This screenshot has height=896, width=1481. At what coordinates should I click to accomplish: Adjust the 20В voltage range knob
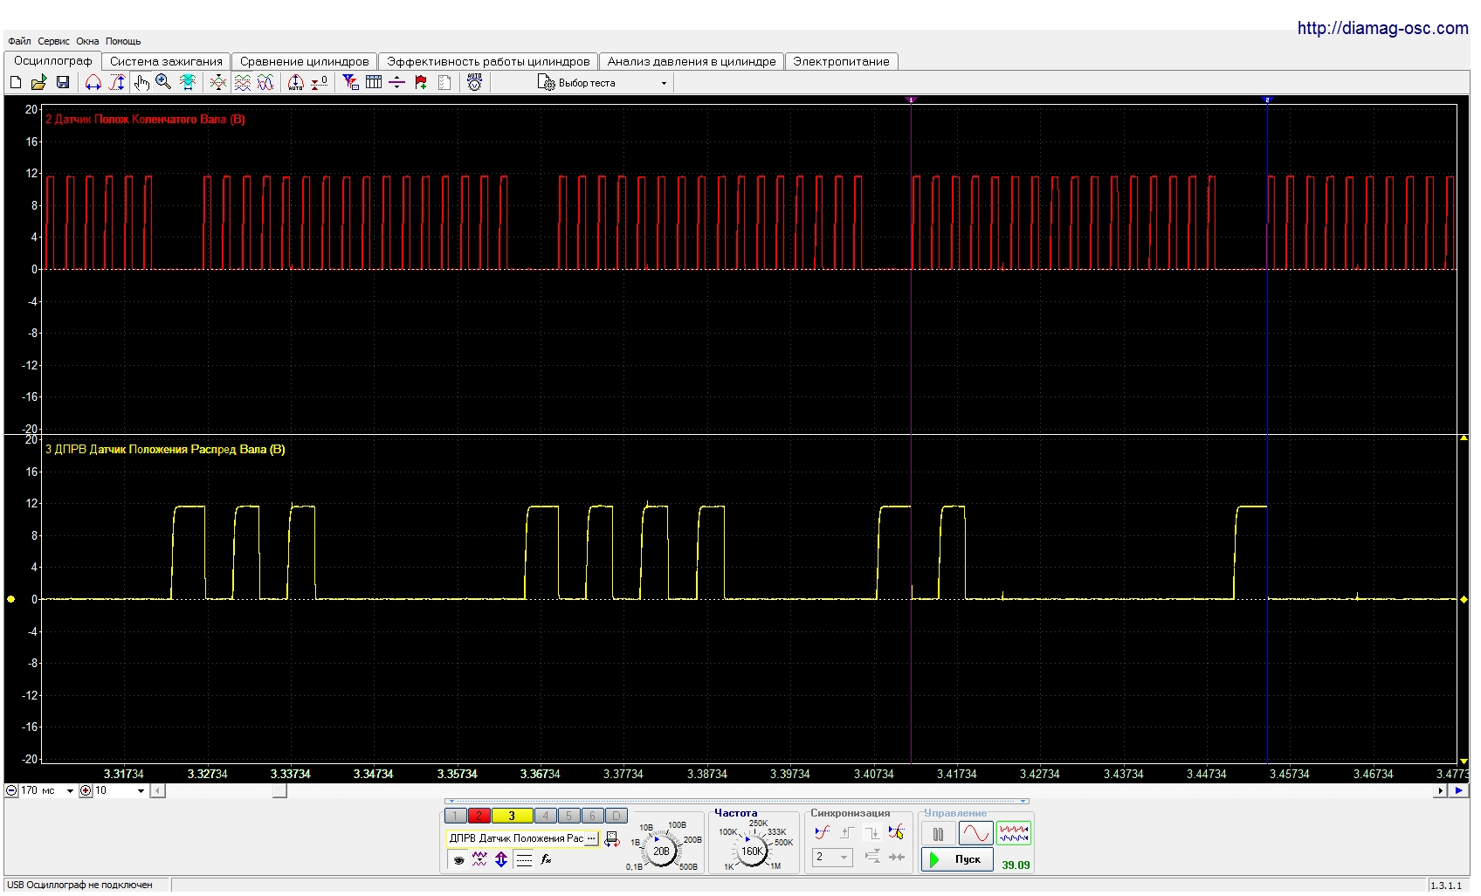click(x=661, y=851)
